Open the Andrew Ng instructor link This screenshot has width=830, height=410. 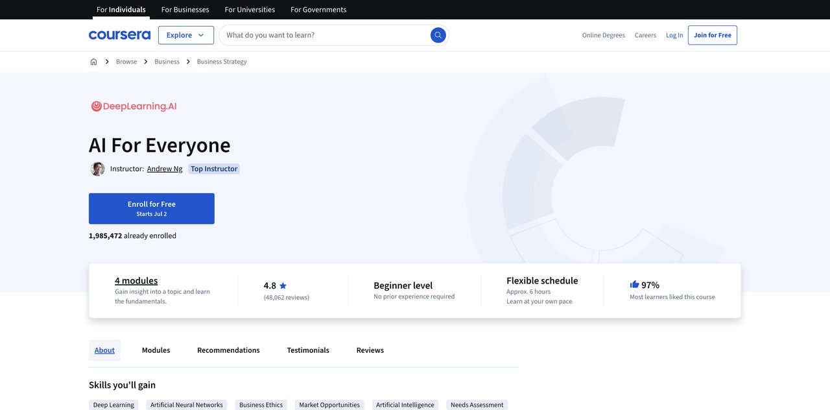click(x=165, y=169)
